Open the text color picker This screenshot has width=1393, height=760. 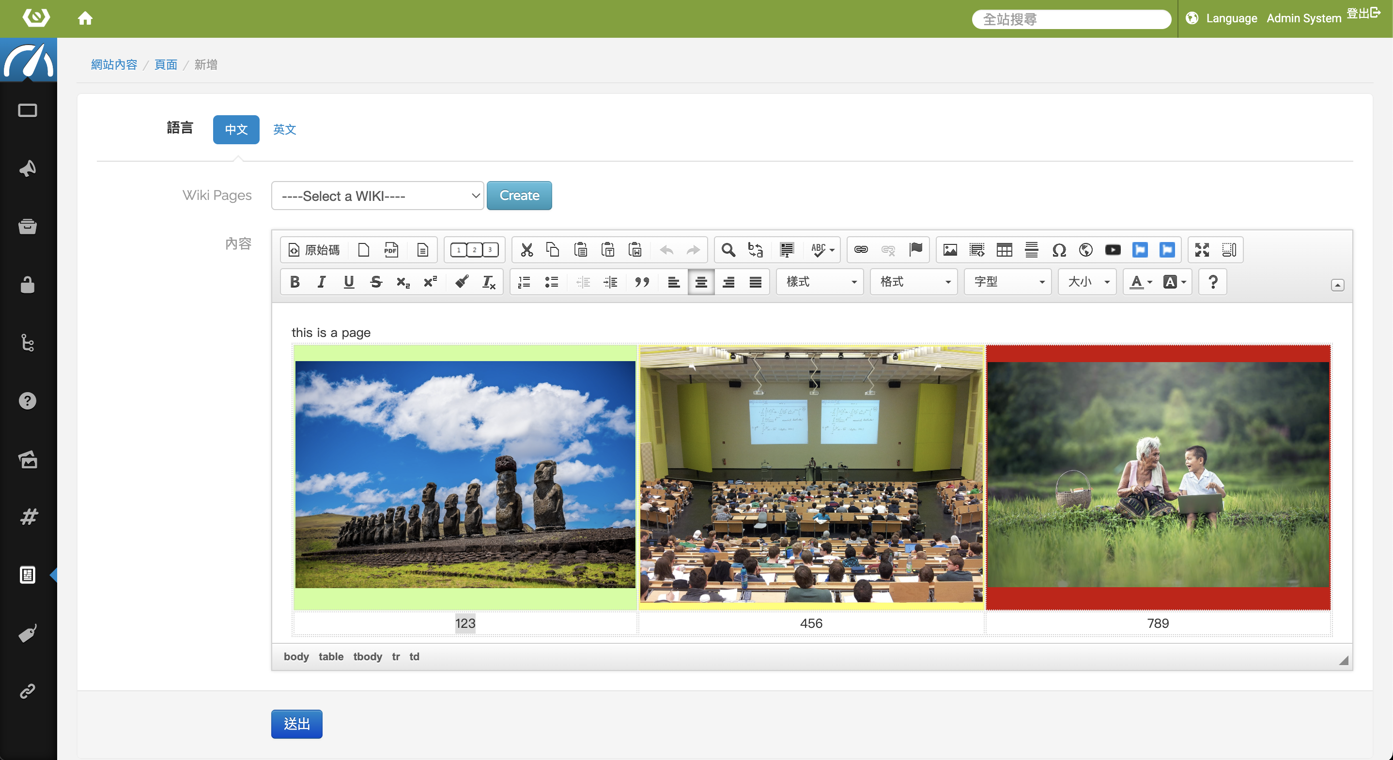[1140, 282]
